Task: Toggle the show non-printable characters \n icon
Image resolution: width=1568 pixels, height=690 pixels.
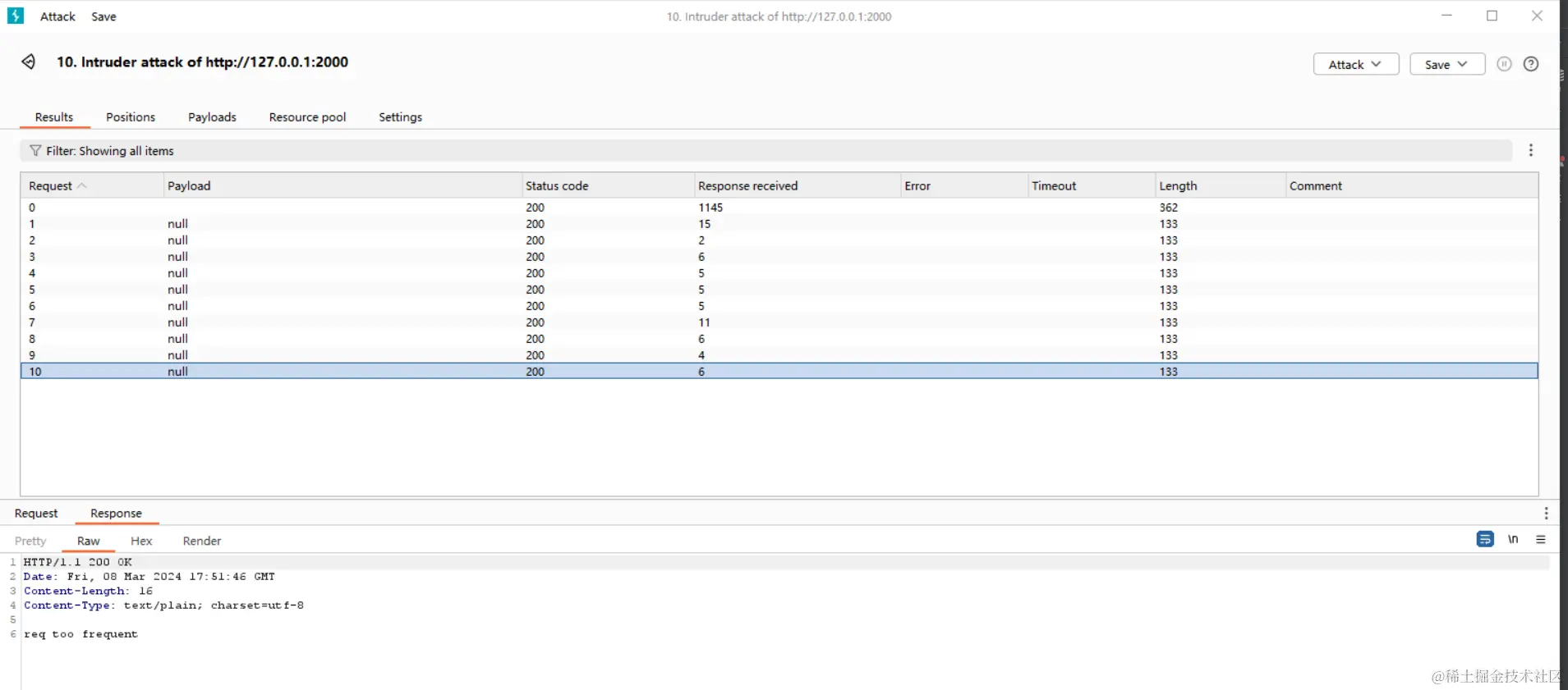Action: click(1513, 539)
